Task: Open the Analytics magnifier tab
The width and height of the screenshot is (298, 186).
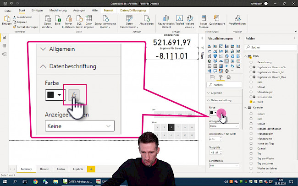Action: (229, 77)
